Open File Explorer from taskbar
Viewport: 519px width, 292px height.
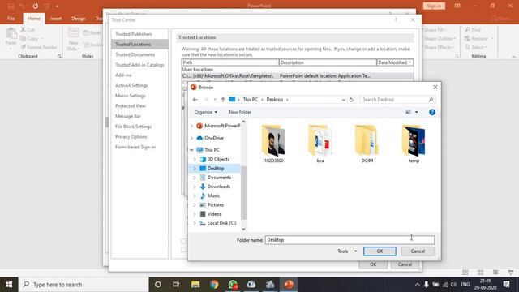click(195, 285)
